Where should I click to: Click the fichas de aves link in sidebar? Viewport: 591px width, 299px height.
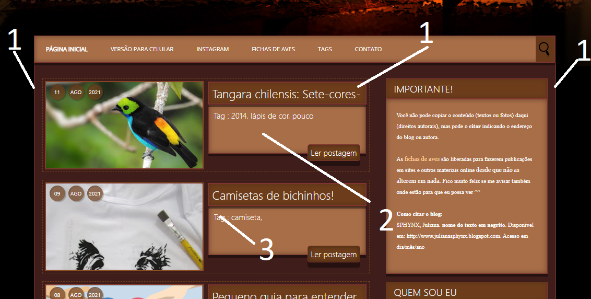[422, 159]
